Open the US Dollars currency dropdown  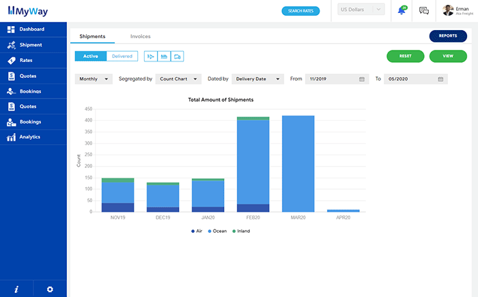[x=361, y=10]
